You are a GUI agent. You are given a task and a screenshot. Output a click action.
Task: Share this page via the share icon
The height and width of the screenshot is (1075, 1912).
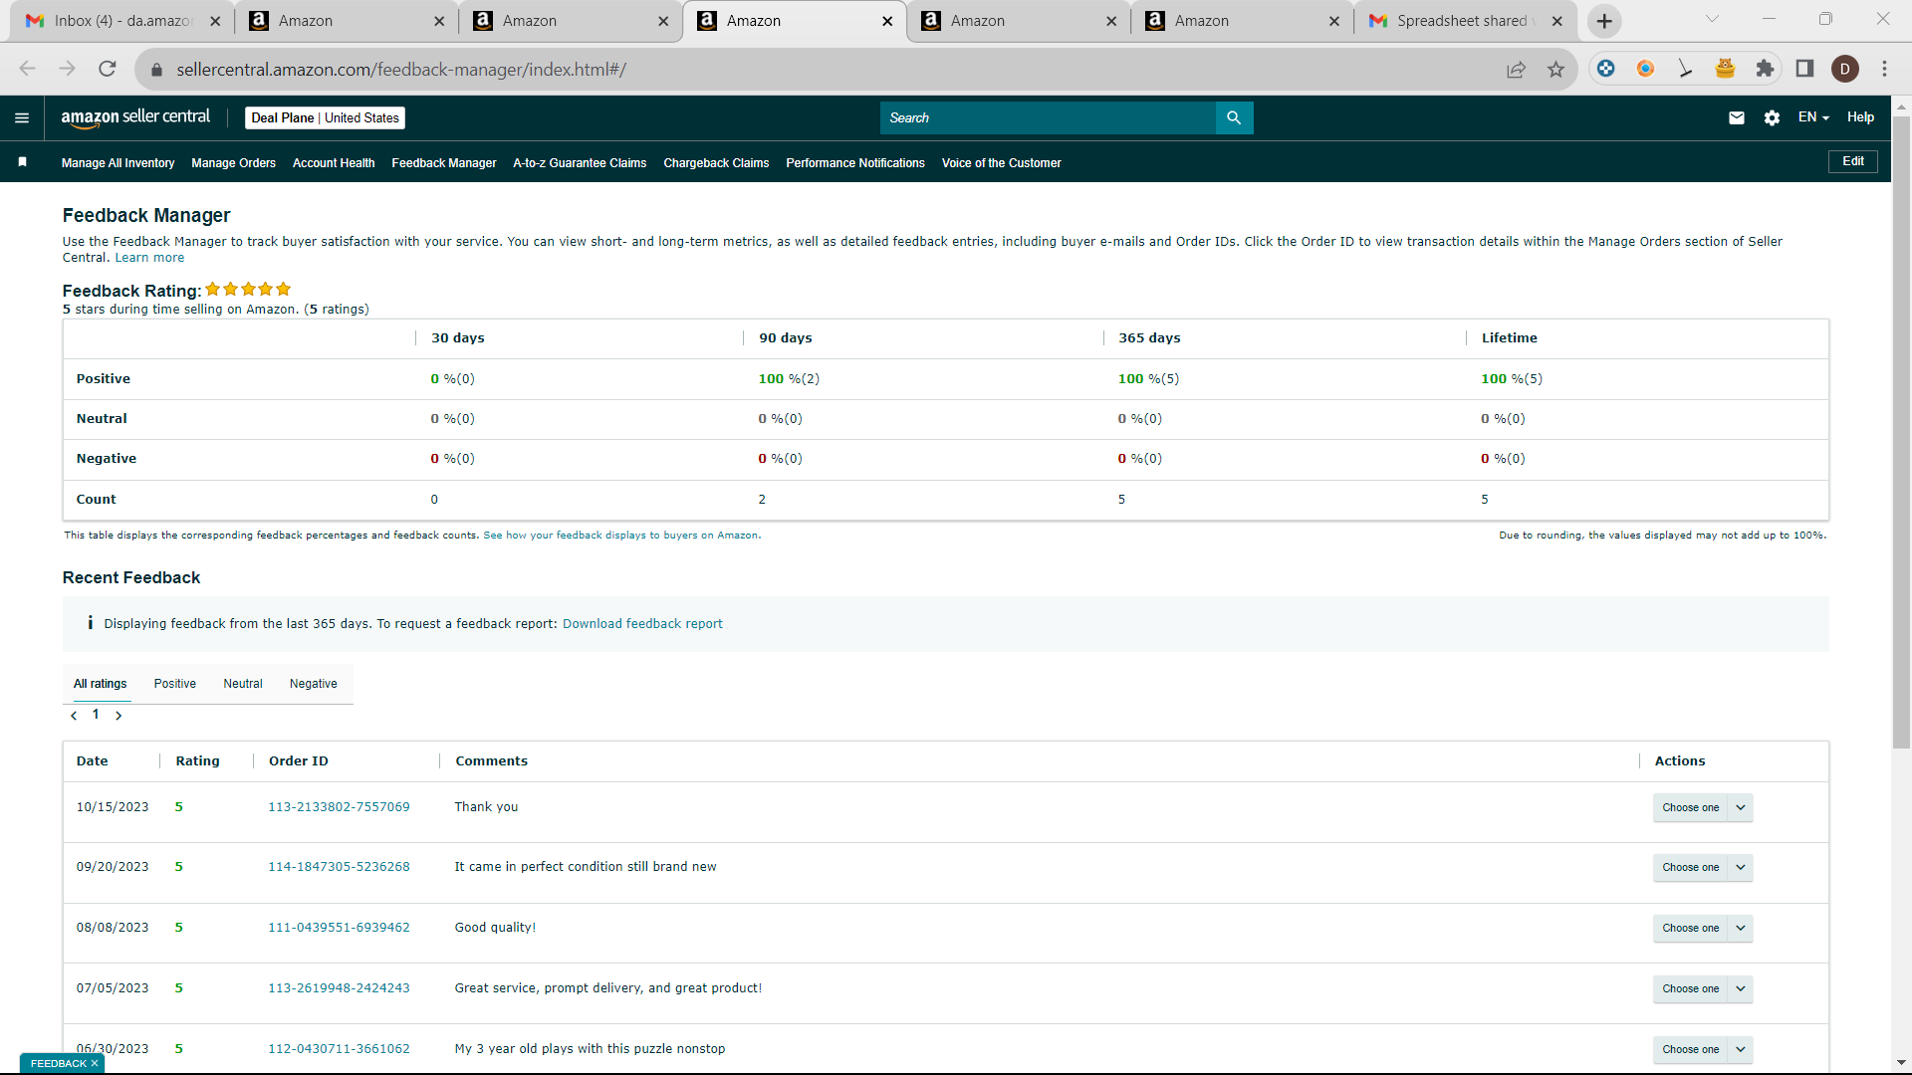pos(1516,69)
